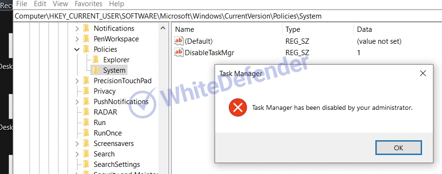Collapse the Policies key
The image size is (442, 174).
(x=77, y=49)
